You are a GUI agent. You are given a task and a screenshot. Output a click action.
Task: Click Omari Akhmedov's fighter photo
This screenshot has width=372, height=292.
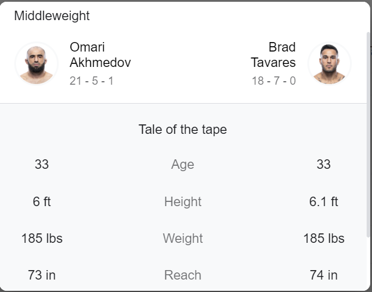click(x=36, y=63)
